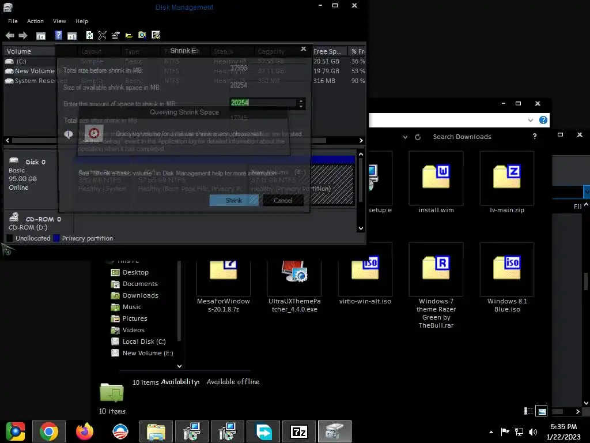Open Documents in the navigation pane
Viewport: 590px width, 443px height.
[x=134, y=284]
